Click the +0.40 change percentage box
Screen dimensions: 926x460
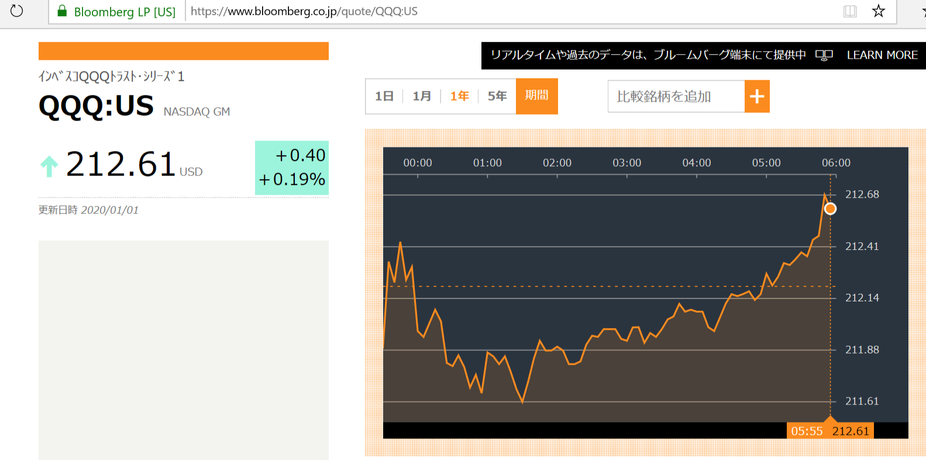pos(292,167)
